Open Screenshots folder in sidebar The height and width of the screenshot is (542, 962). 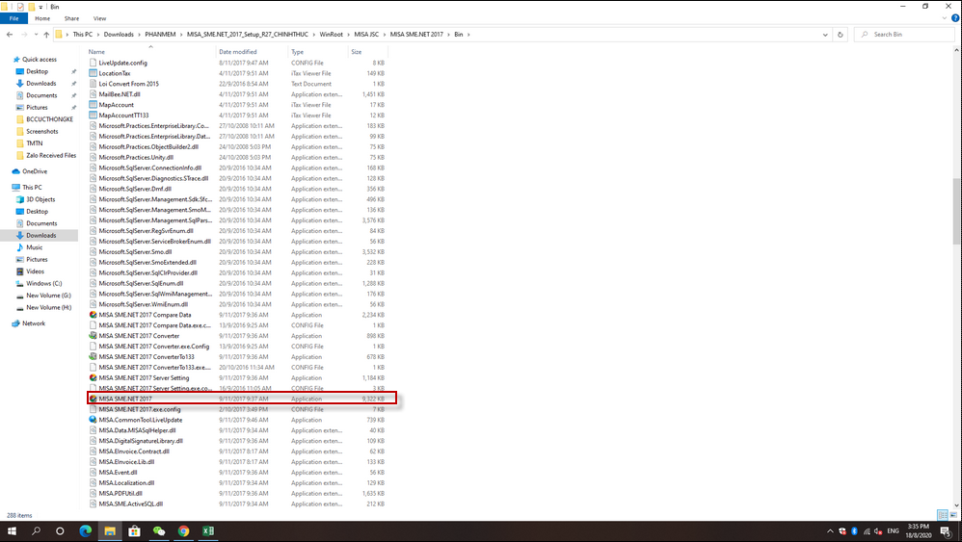(41, 132)
